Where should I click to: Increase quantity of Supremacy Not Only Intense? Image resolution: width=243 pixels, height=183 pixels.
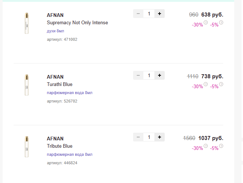click(160, 14)
